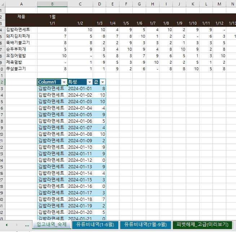Click the value 5 in the 2024-01-20 row
The width and height of the screenshot is (236, 232).
(x=100, y=212)
